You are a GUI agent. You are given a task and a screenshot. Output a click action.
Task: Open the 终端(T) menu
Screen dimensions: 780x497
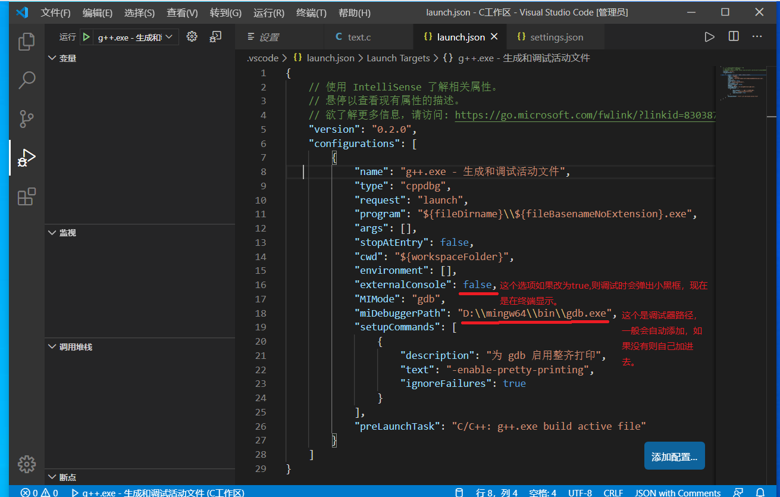310,12
